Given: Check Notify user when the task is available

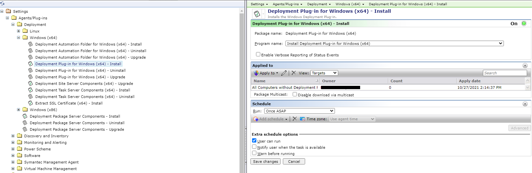Looking at the screenshot, I should coord(254,147).
